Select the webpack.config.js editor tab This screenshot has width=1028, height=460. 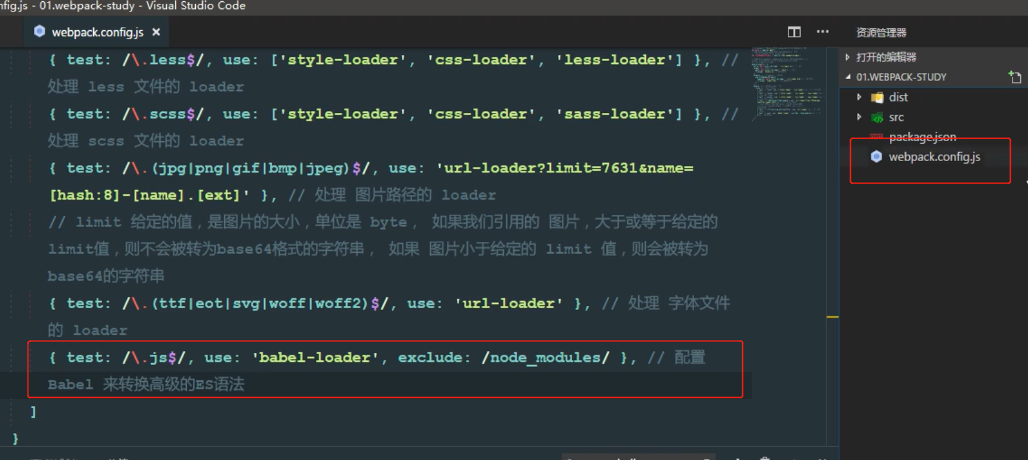[97, 31]
